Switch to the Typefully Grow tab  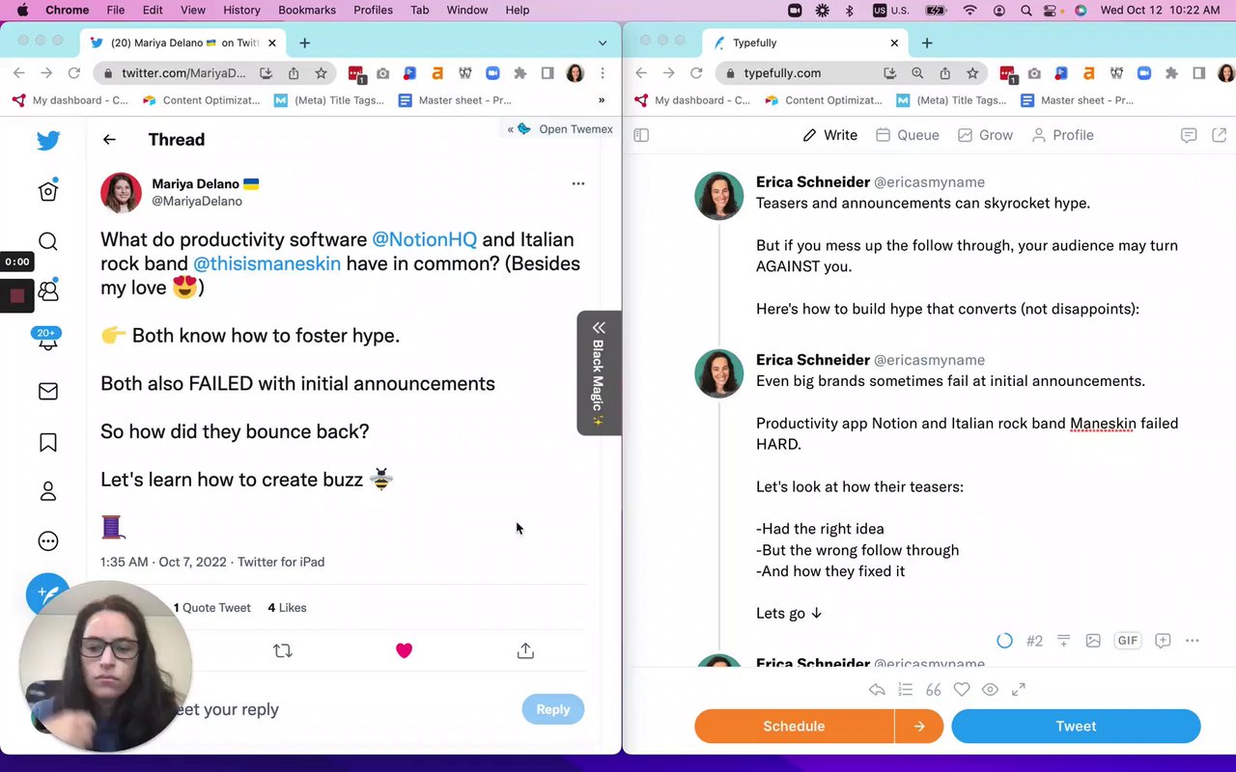(x=985, y=135)
